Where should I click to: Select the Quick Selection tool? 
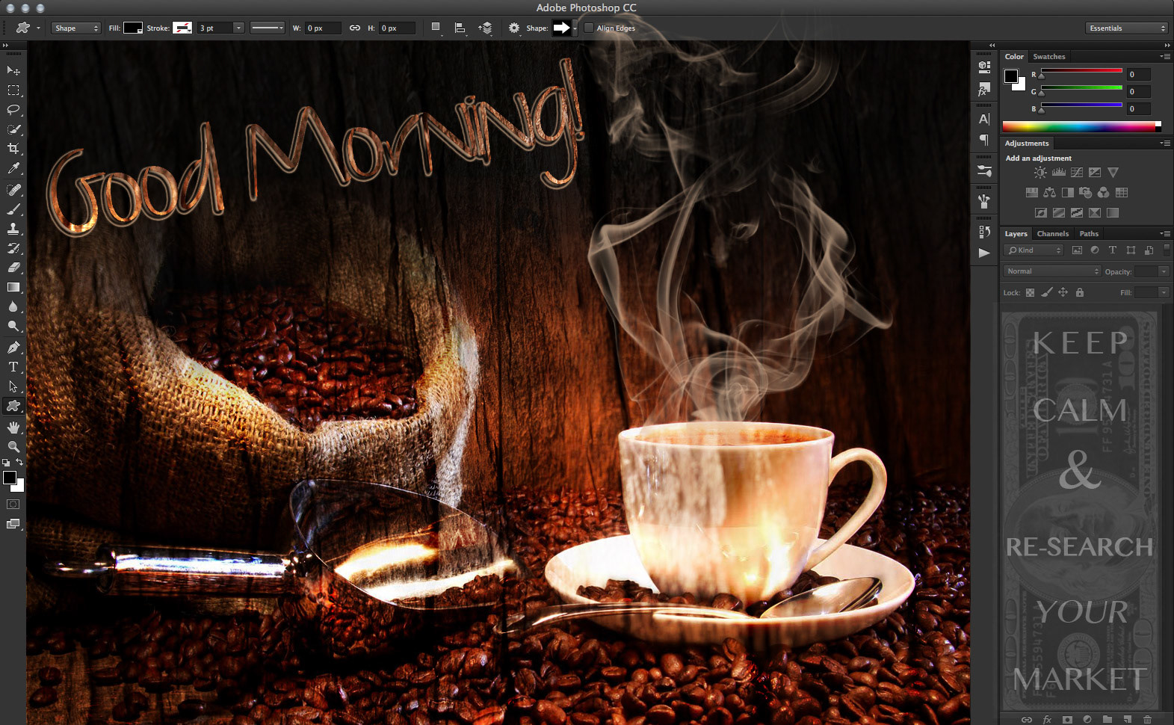point(13,129)
